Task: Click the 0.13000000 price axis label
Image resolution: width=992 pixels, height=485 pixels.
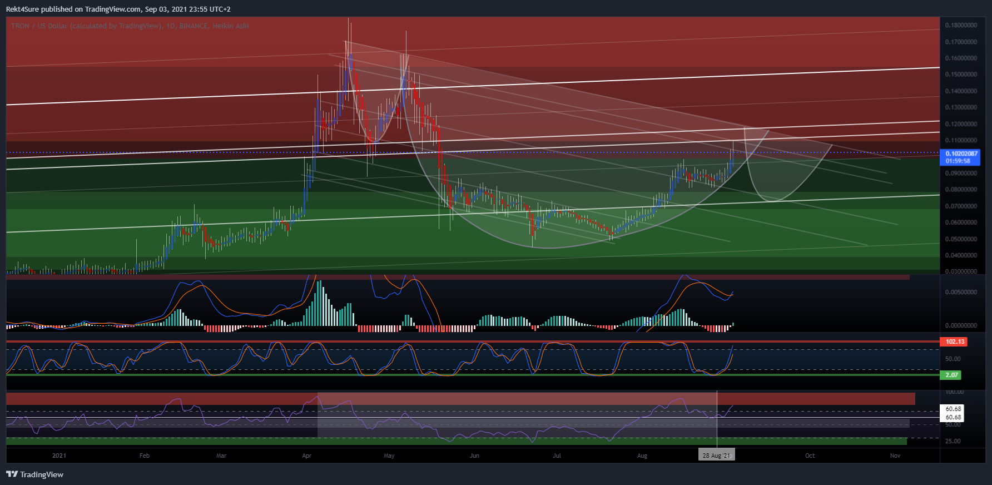Action: (961, 107)
